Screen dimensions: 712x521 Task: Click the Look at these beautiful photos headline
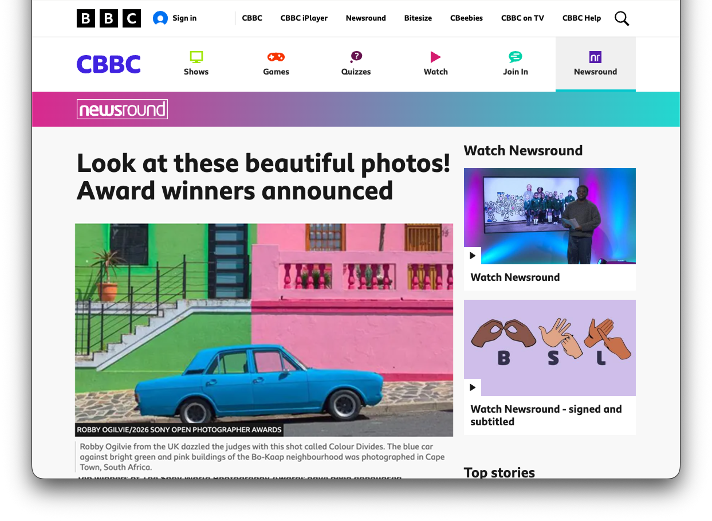(263, 177)
